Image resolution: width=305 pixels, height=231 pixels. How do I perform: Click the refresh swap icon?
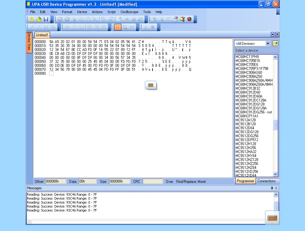click(140, 19)
